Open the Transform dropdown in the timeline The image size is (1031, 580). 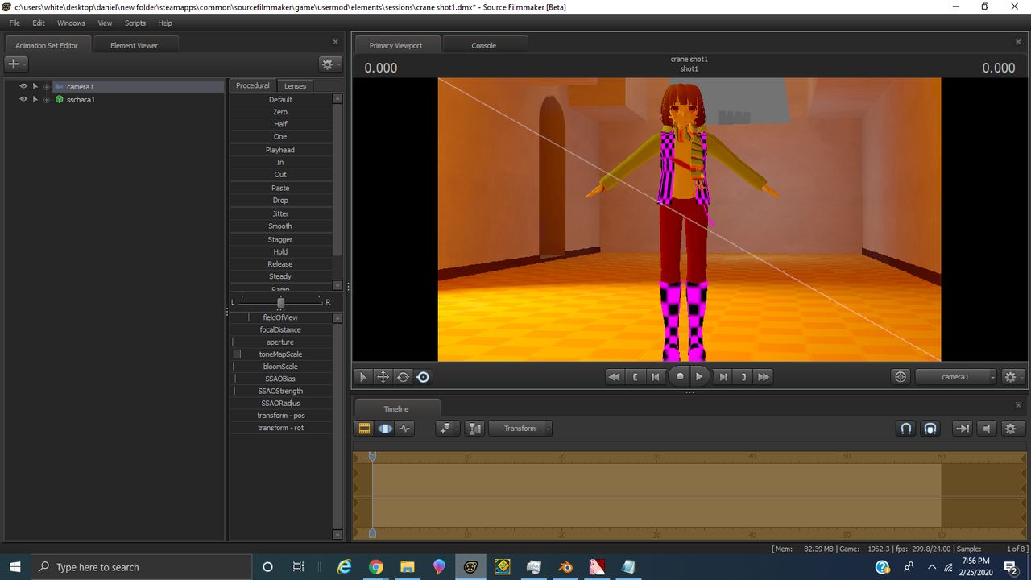[x=520, y=429]
